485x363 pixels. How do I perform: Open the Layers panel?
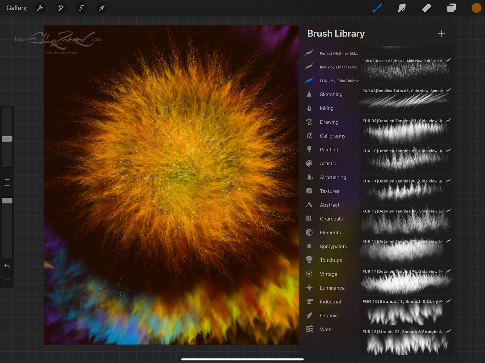[x=451, y=8]
